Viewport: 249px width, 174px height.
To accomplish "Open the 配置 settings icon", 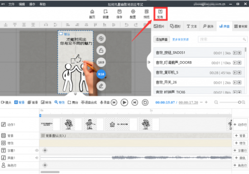I will 133,14.
